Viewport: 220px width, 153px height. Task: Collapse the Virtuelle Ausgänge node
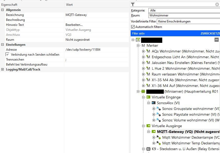pyautogui.click(x=143, y=126)
